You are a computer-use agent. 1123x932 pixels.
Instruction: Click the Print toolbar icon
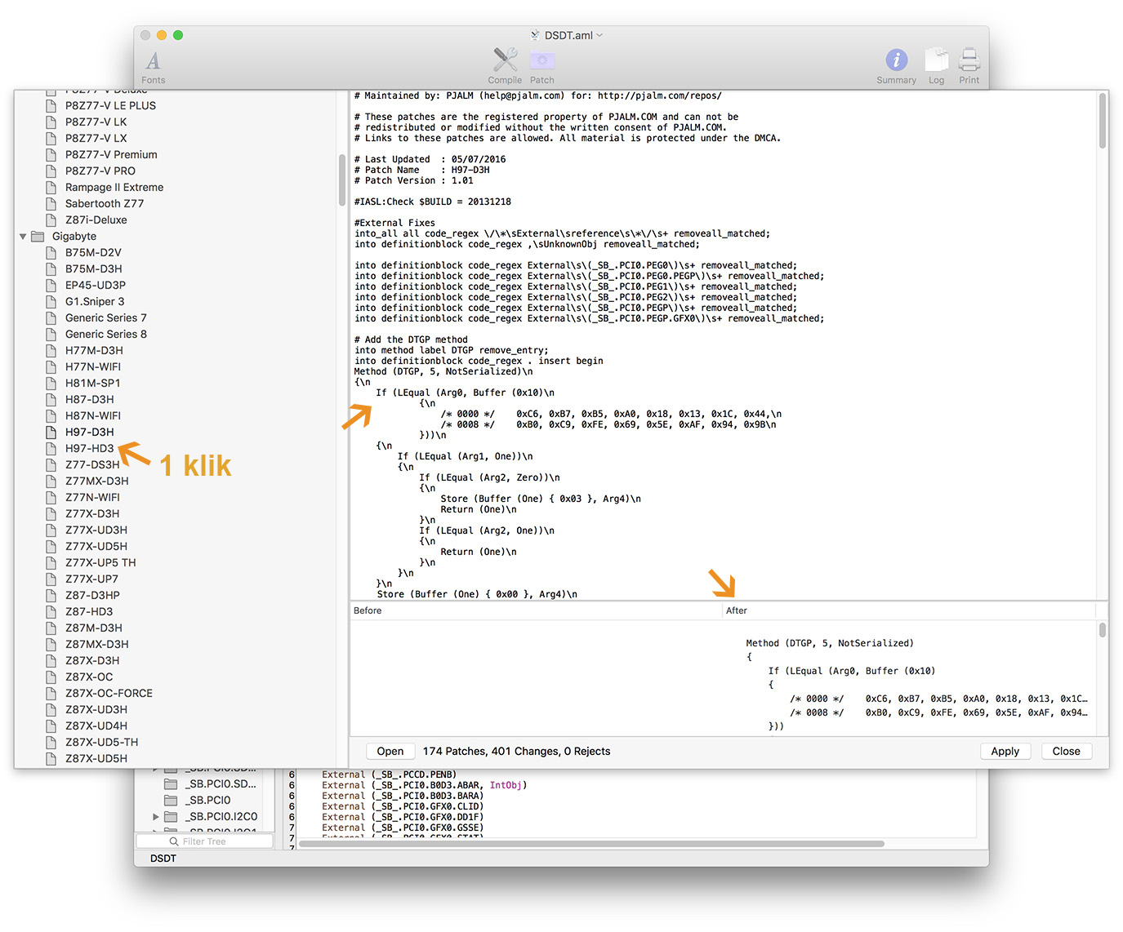tap(969, 66)
